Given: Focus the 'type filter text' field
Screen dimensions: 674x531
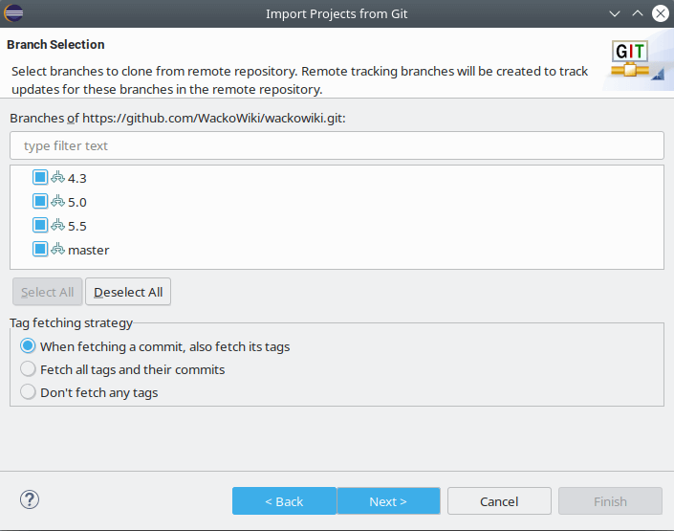Looking at the screenshot, I should point(337,145).
